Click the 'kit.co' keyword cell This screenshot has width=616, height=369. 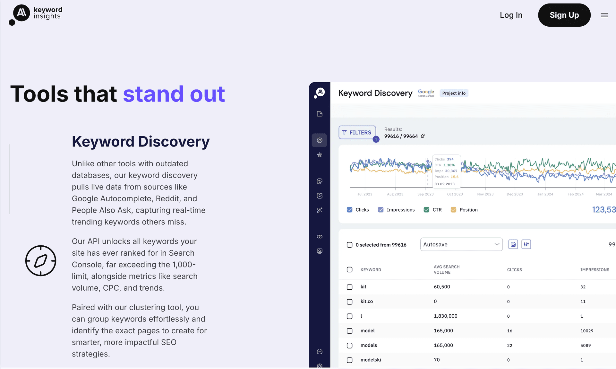pyautogui.click(x=366, y=301)
